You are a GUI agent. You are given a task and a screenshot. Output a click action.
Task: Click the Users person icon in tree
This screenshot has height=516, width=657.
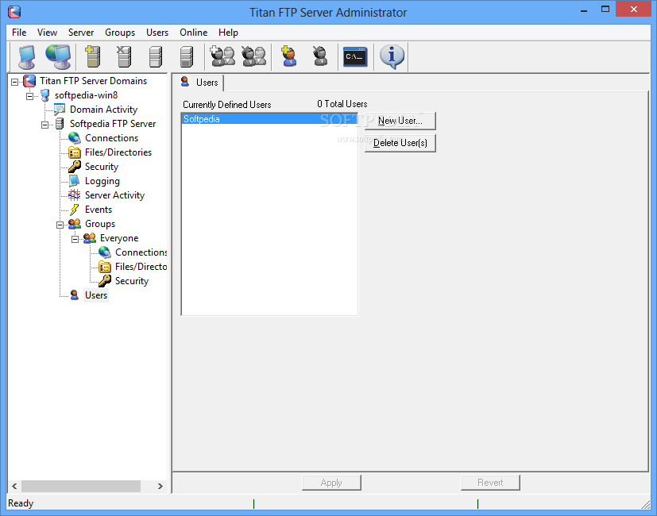click(75, 295)
